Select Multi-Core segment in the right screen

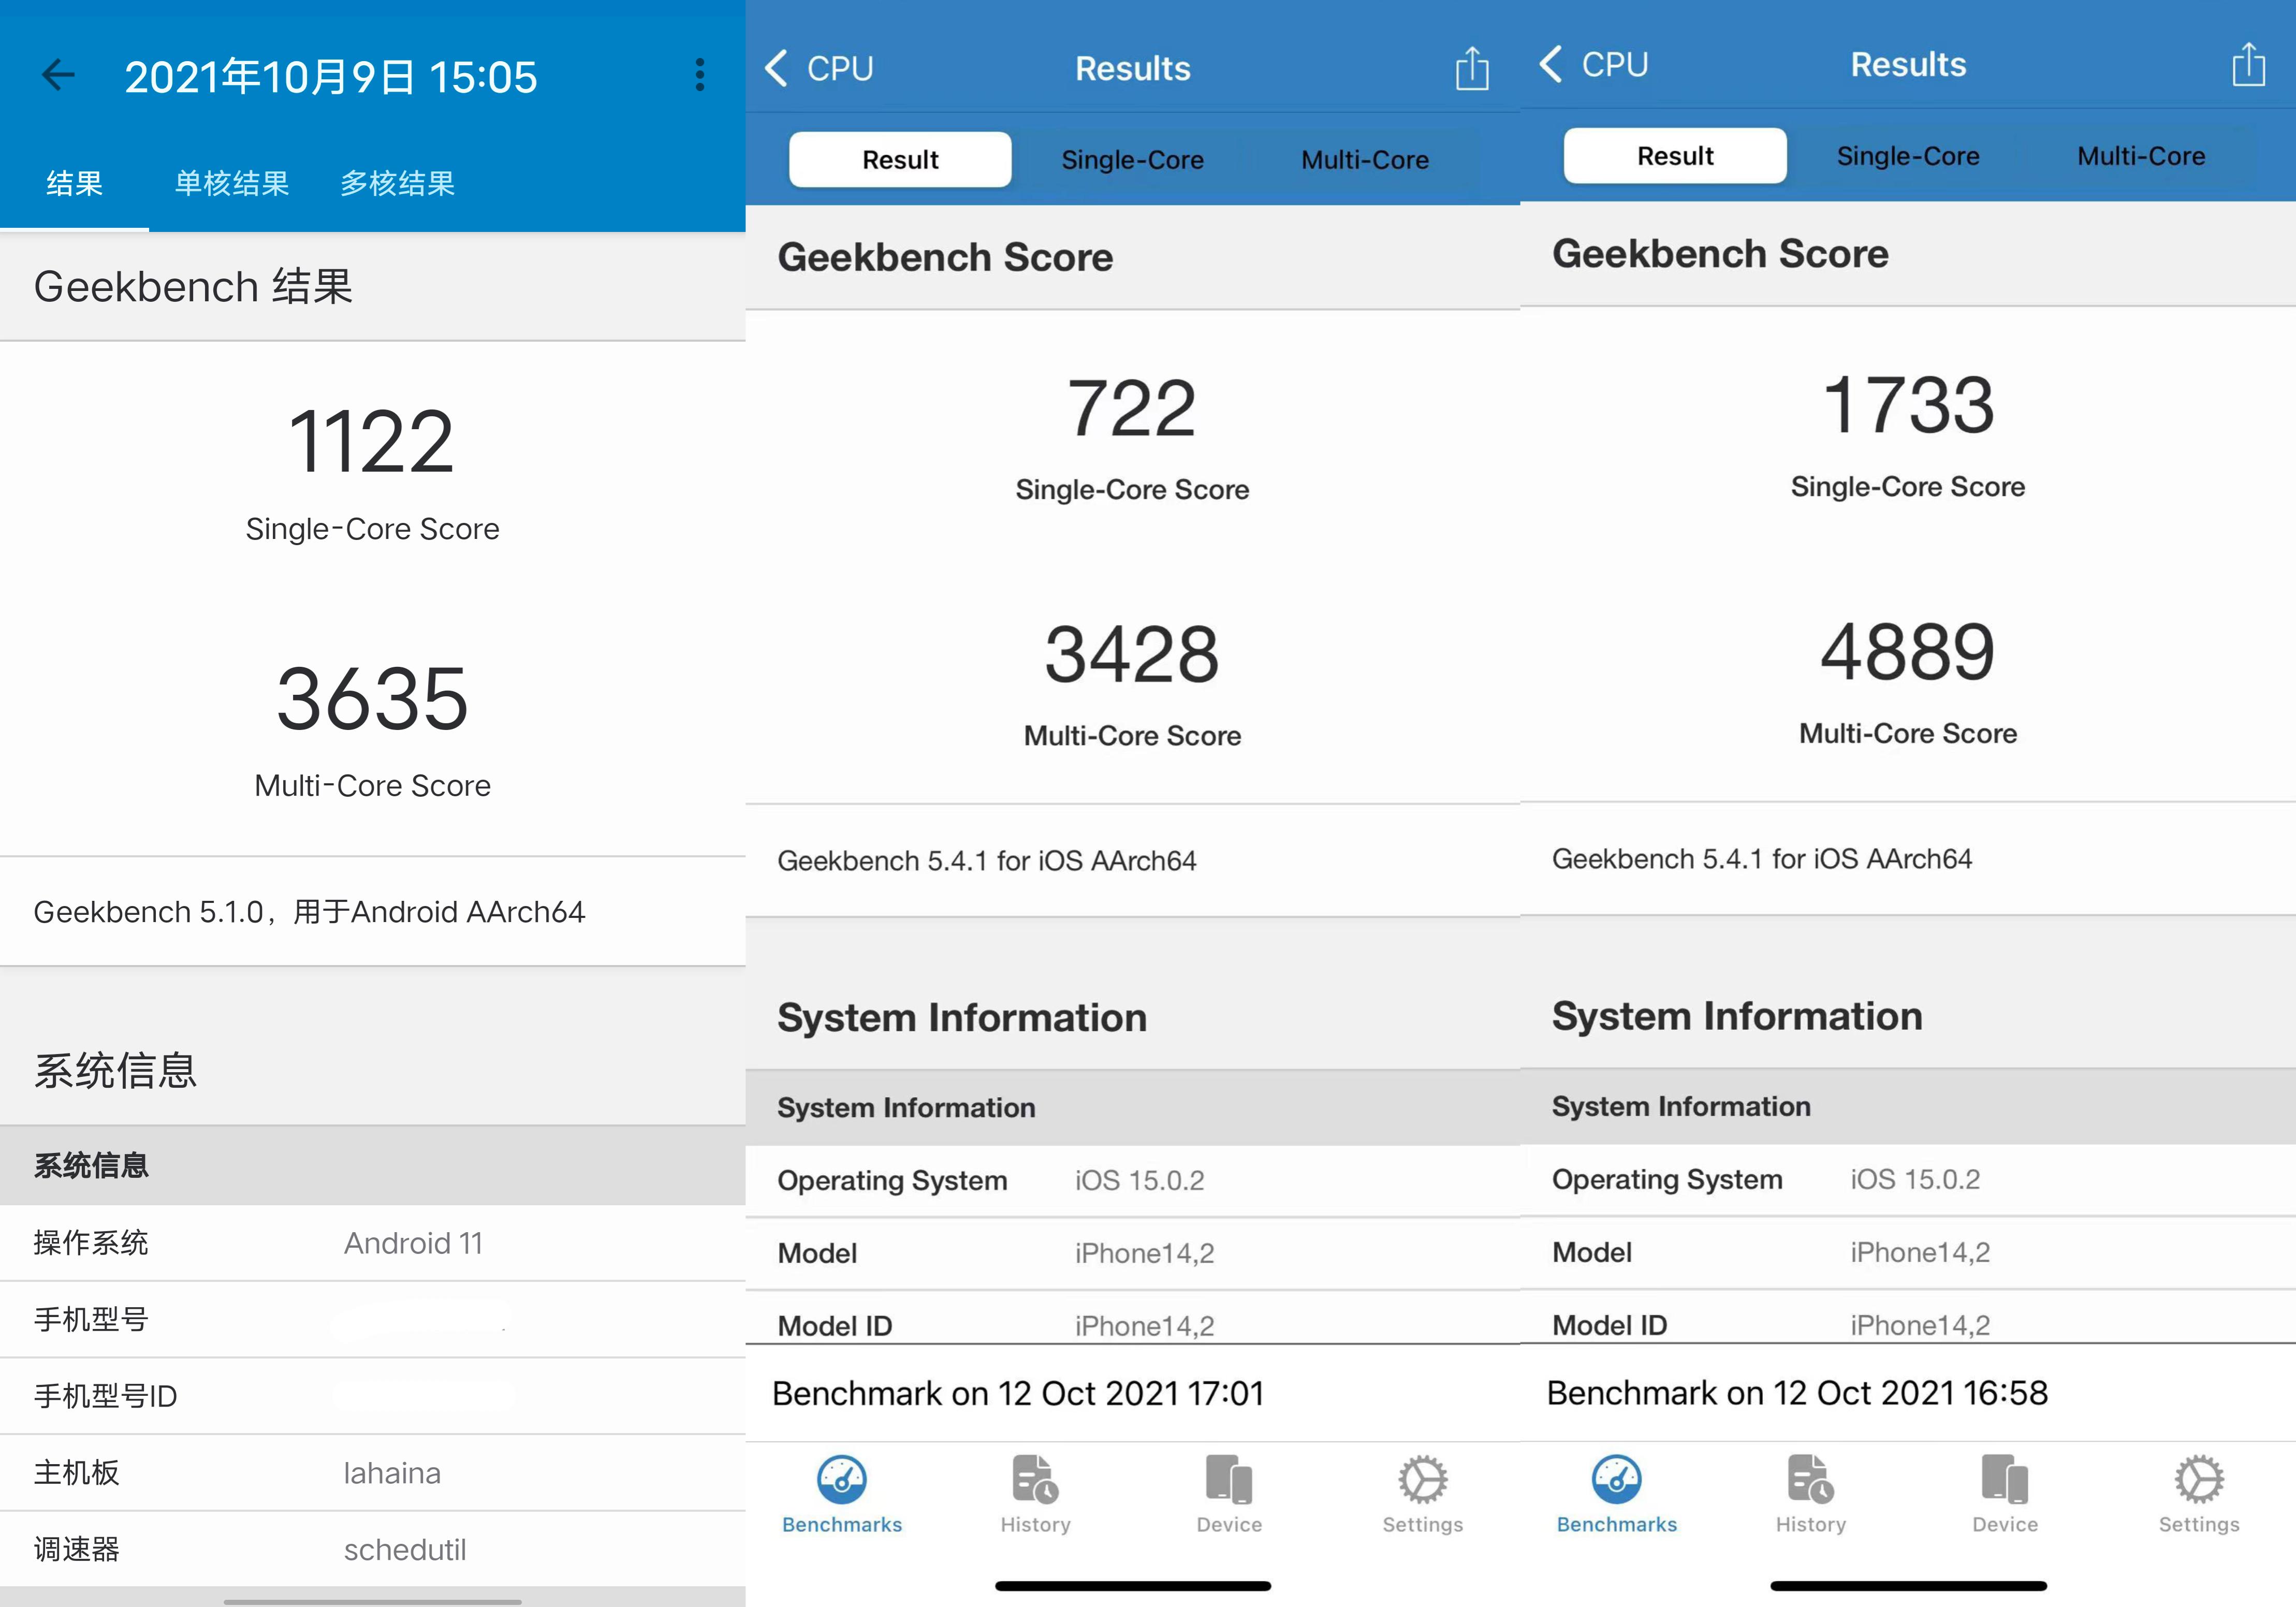click(2141, 156)
